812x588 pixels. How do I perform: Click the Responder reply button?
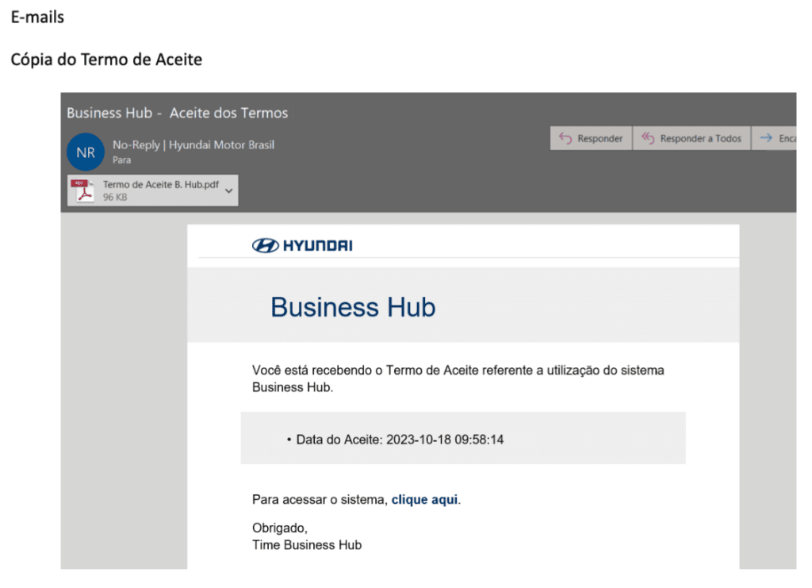pos(591,138)
